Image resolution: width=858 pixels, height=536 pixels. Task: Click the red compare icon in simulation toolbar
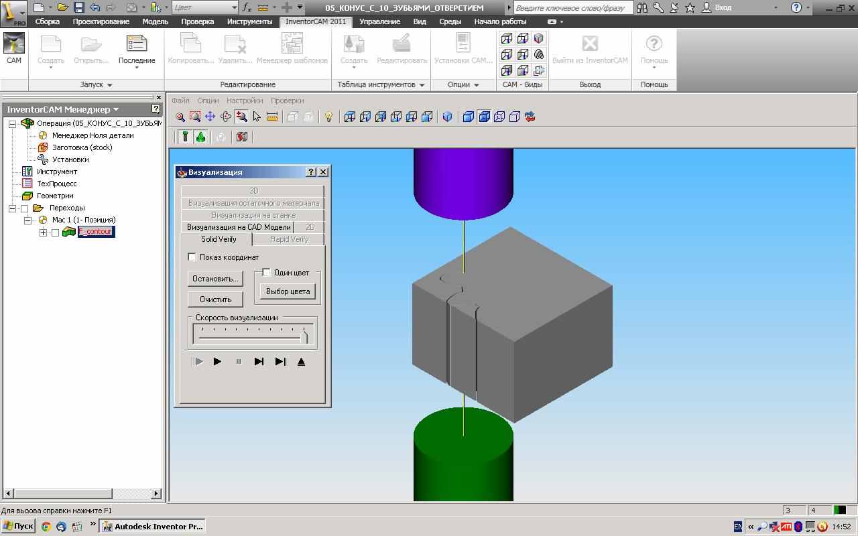[242, 137]
